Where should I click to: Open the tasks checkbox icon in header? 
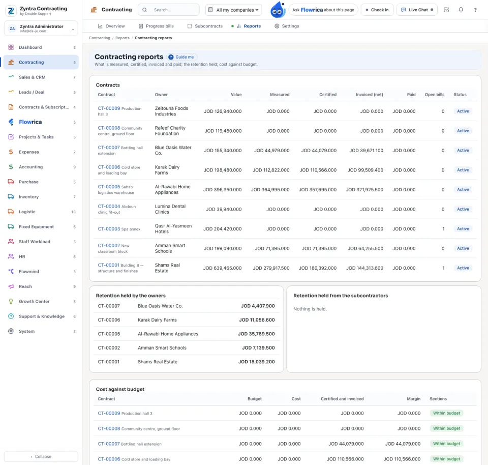click(446, 10)
